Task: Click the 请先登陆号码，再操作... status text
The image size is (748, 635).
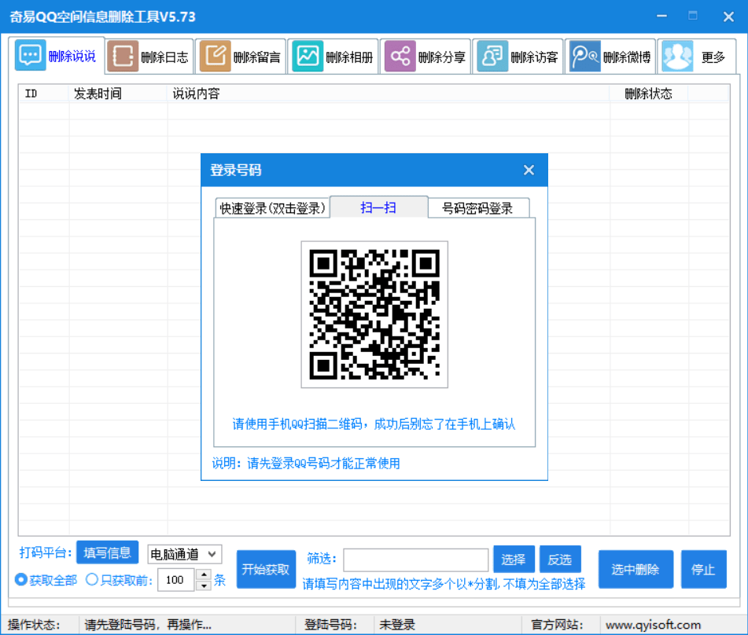Action: [x=148, y=625]
